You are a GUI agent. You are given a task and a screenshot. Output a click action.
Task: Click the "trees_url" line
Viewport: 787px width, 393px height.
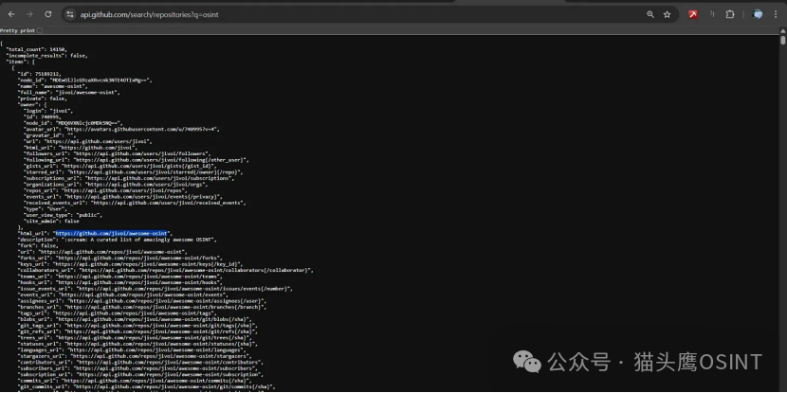pyautogui.click(x=138, y=338)
